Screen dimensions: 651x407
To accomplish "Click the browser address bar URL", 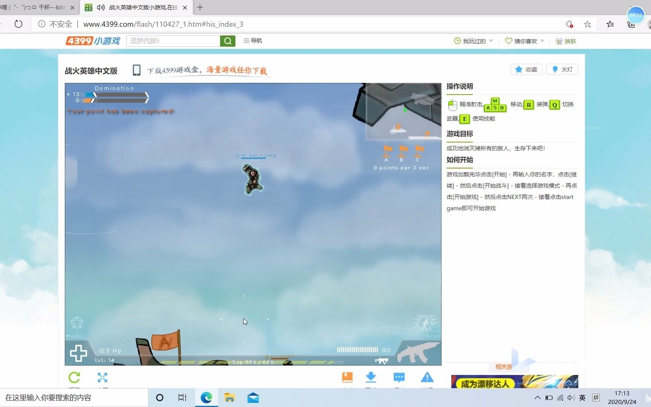I will click(x=163, y=24).
